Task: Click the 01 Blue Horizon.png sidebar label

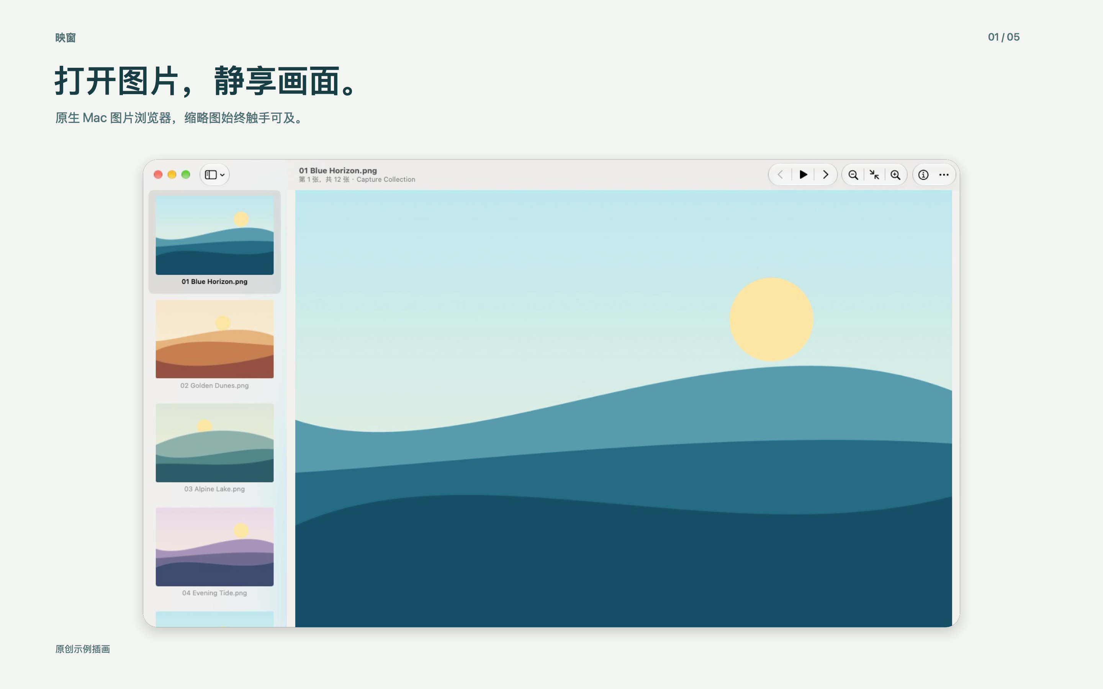Action: click(215, 282)
